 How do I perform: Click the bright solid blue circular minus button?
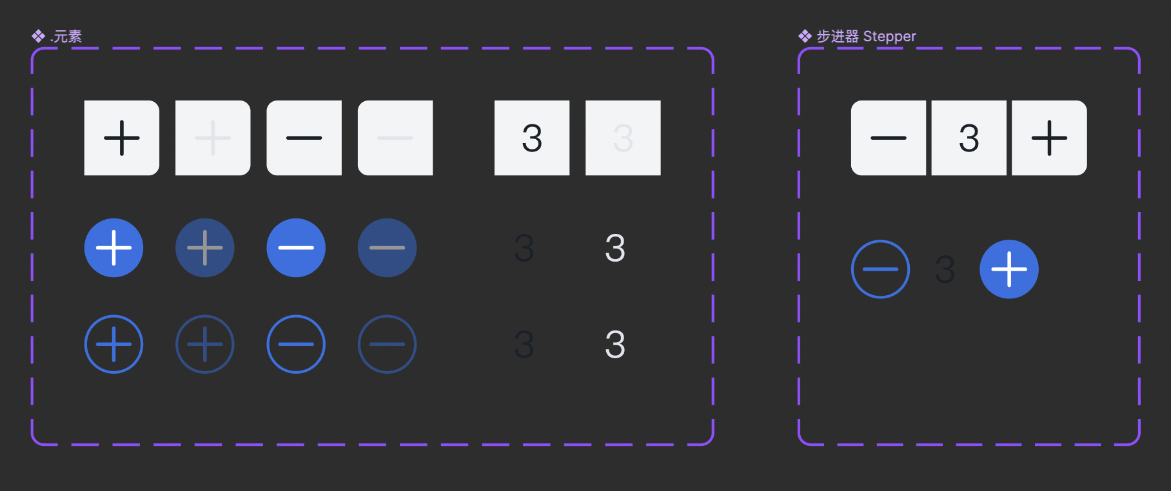[x=296, y=248]
